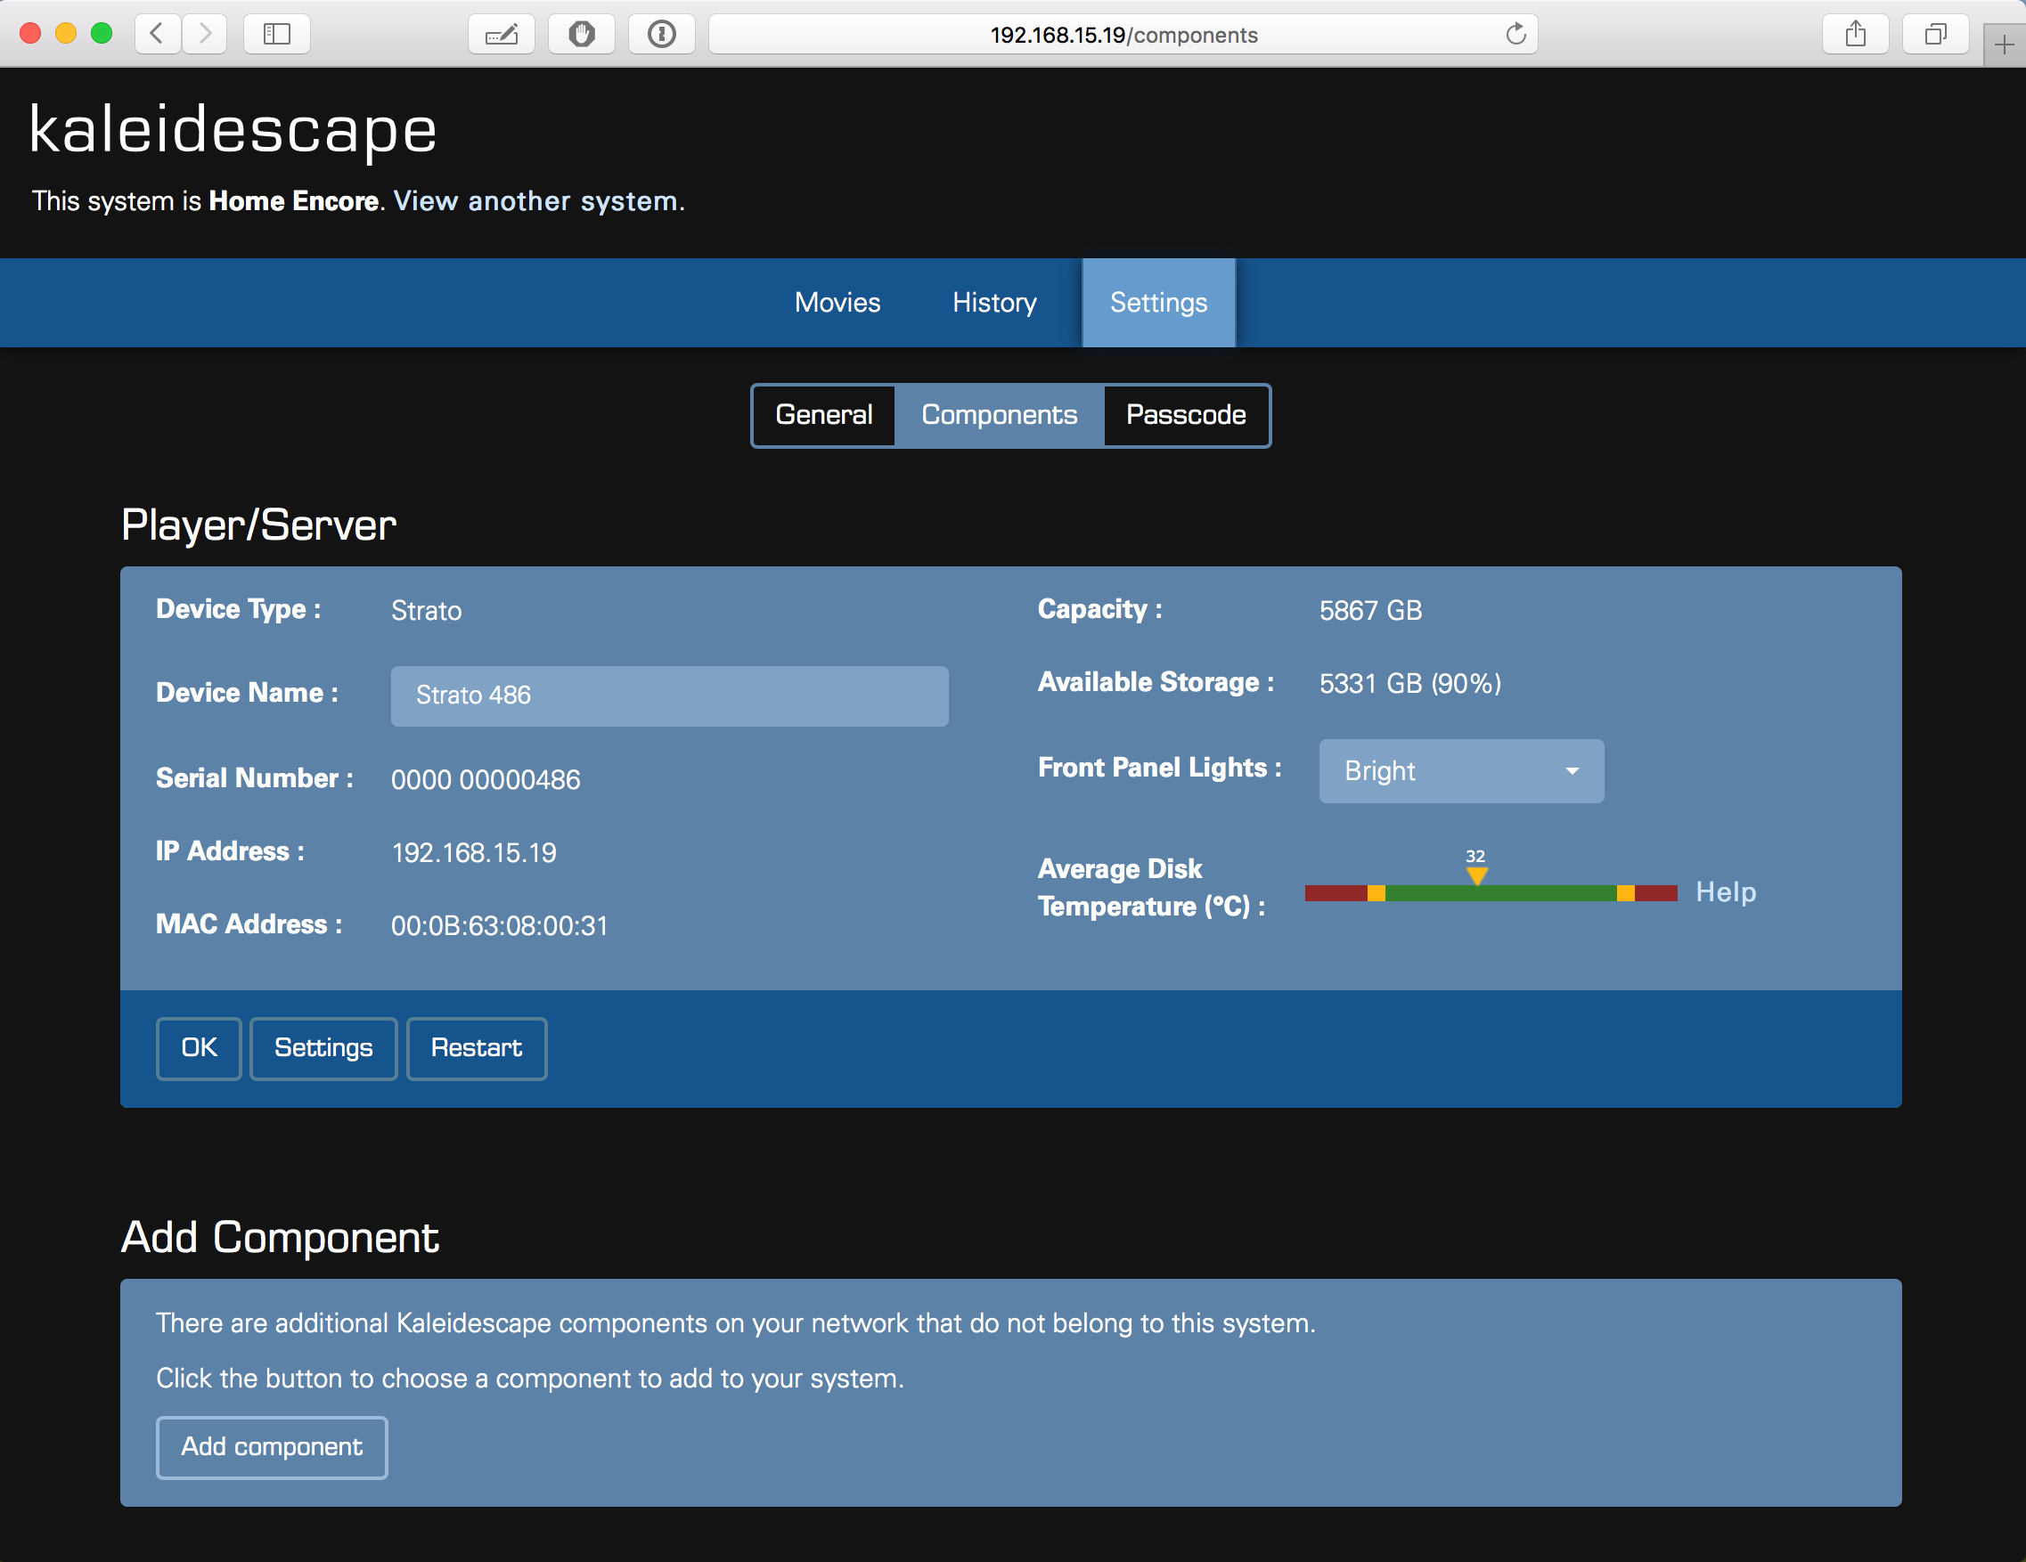Screen dimensions: 2026x1562
Task: Open the General settings tab
Action: (x=823, y=415)
